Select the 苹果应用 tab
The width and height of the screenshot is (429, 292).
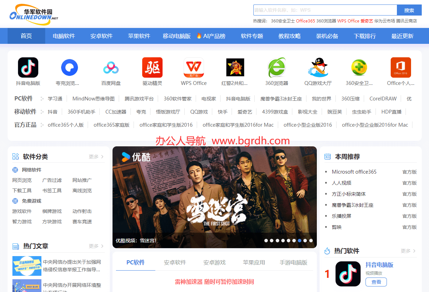coord(254,263)
